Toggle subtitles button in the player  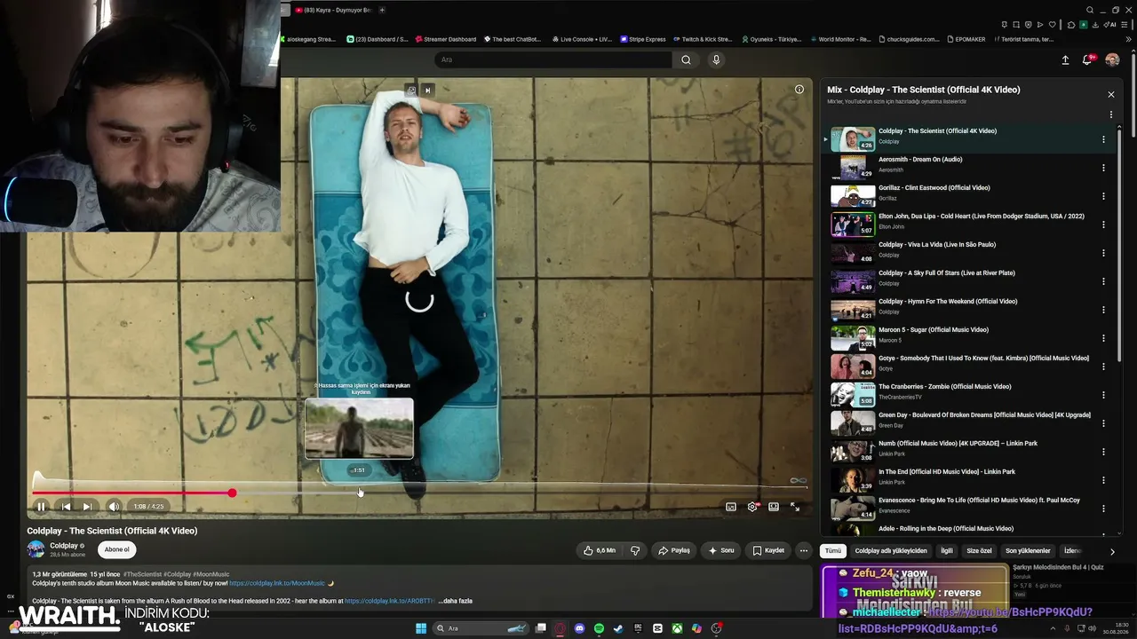pyautogui.click(x=731, y=507)
